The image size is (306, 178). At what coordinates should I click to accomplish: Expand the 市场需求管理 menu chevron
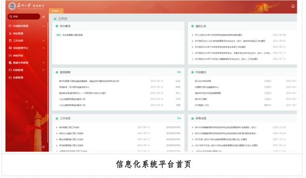point(44,26)
